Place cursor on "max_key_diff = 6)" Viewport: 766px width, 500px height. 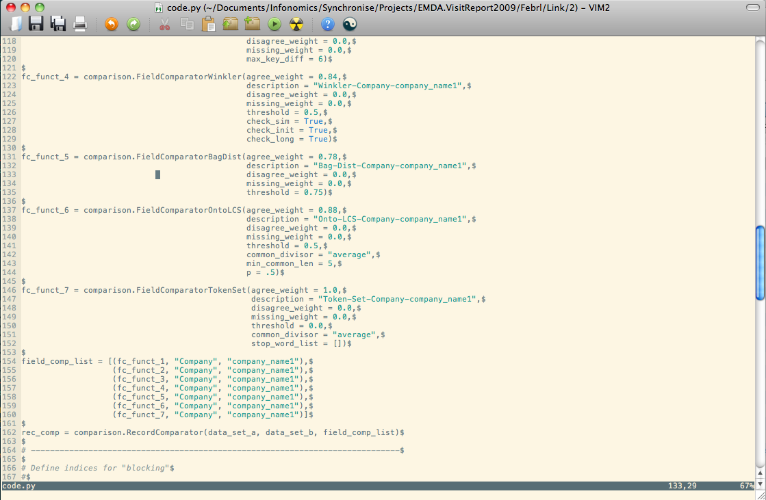(289, 59)
